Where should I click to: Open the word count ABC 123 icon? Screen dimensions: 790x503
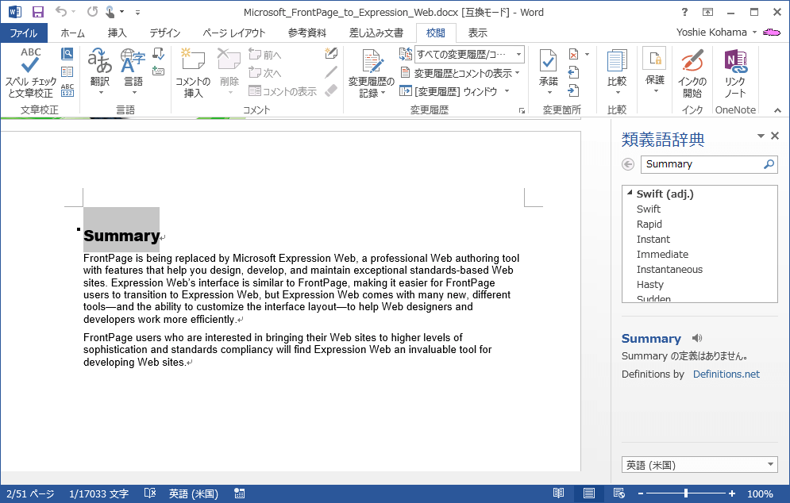pos(67,90)
